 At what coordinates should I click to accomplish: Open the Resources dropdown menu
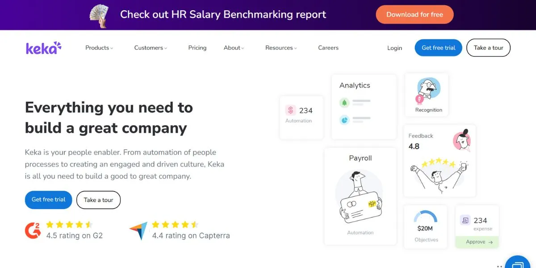pyautogui.click(x=281, y=48)
